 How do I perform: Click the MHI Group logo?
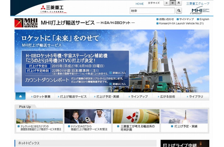click(199, 10)
